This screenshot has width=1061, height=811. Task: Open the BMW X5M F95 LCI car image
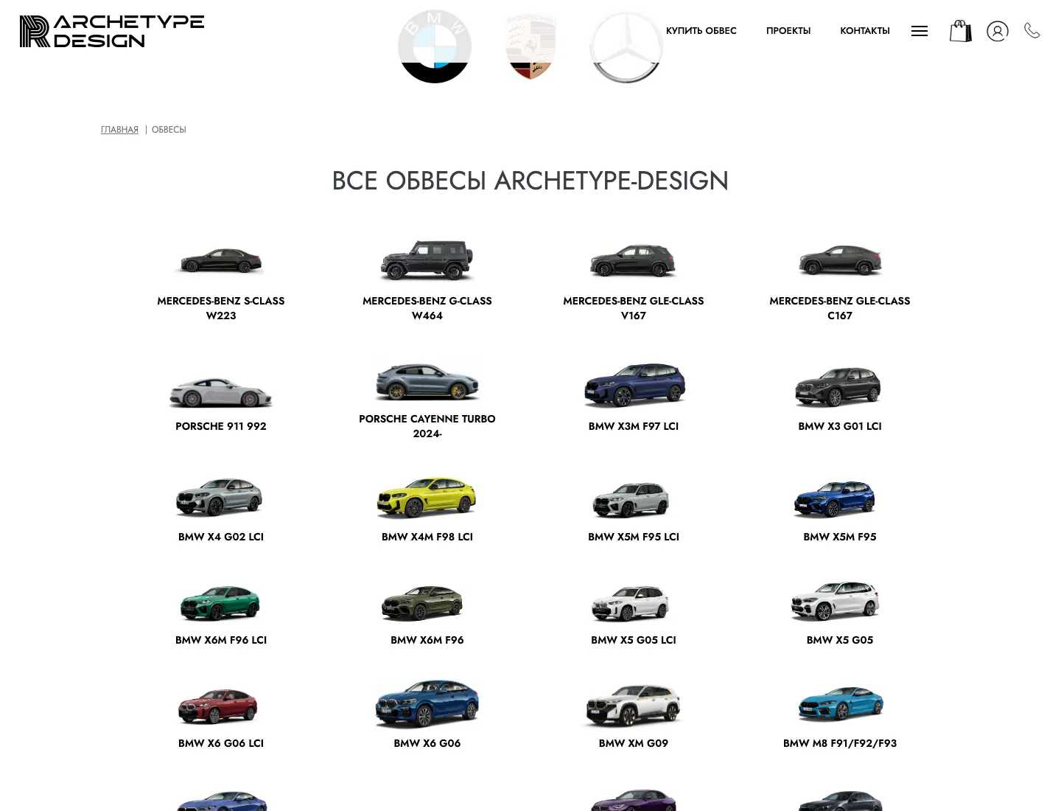point(632,499)
